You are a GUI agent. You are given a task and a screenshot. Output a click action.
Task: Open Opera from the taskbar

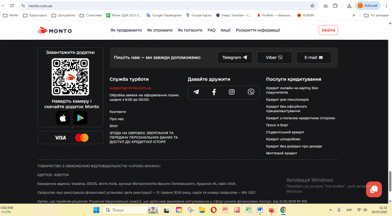pyautogui.click(x=213, y=210)
